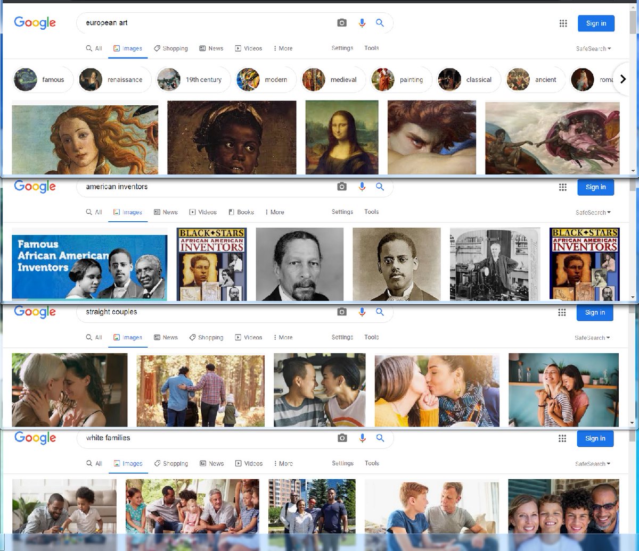The image size is (639, 551).
Task: Click Sign in button in american inventors window
Action: (595, 187)
